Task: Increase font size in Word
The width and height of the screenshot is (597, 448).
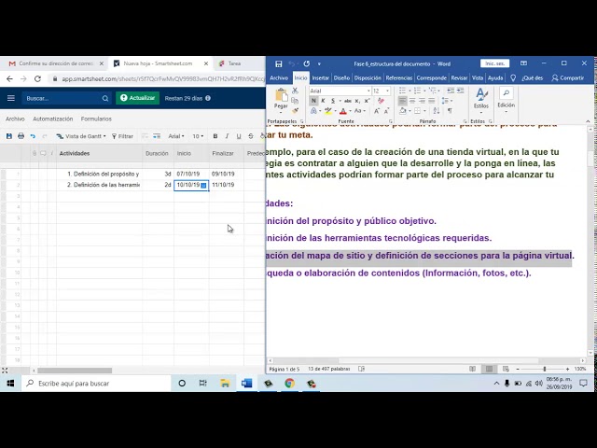Action: pos(377,111)
